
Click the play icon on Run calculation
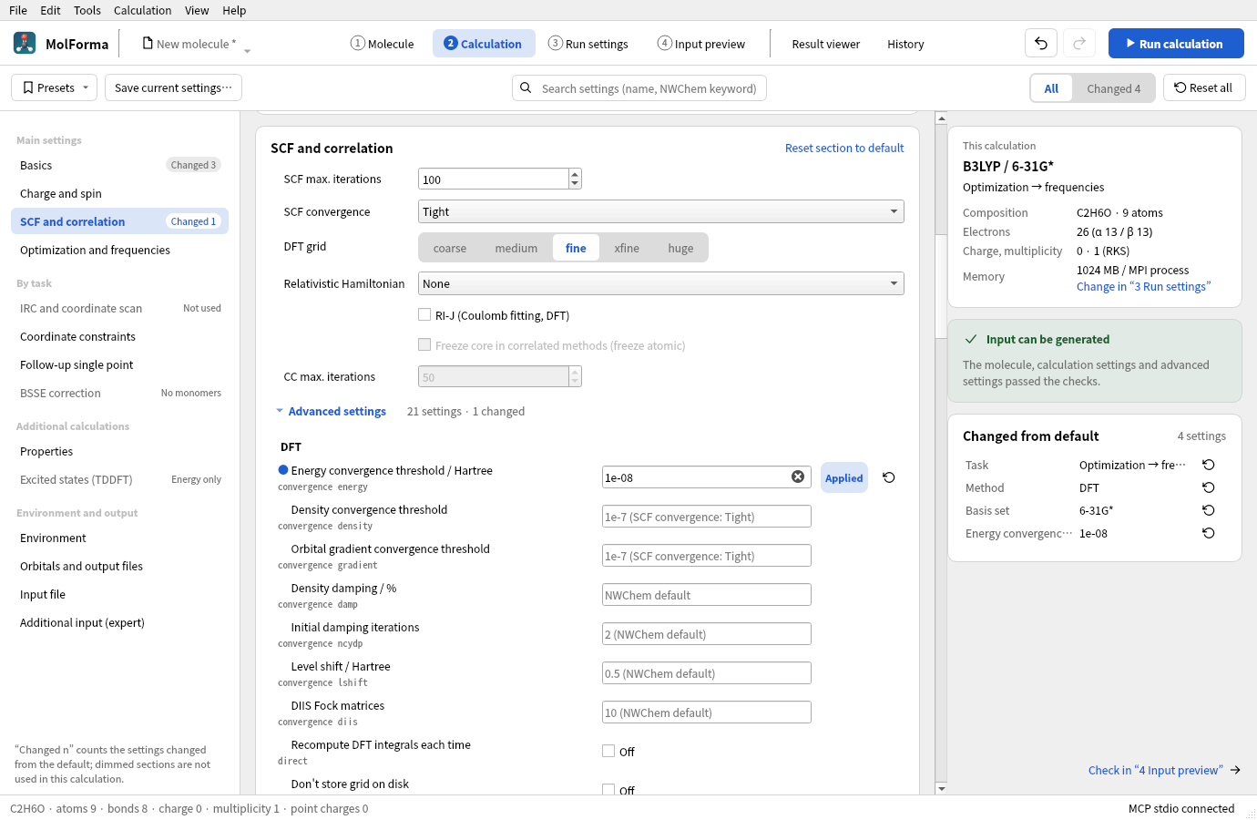pos(1130,43)
